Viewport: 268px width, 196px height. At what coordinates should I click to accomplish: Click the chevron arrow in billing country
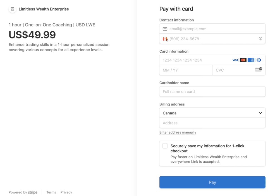pyautogui.click(x=260, y=113)
